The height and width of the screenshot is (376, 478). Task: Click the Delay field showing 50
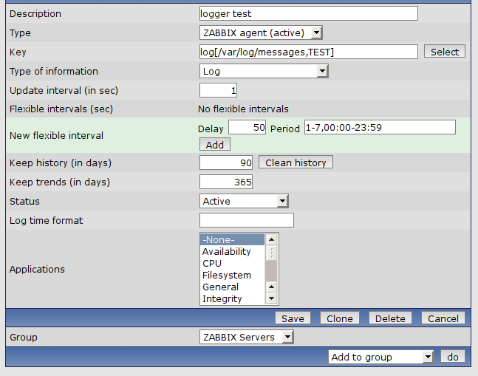click(x=247, y=127)
